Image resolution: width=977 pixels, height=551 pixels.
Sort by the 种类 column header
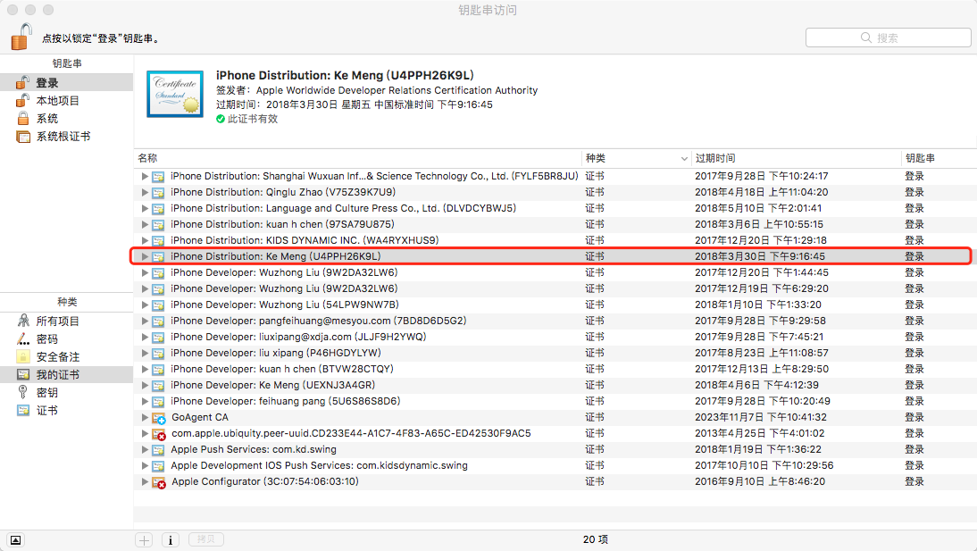pyautogui.click(x=636, y=158)
